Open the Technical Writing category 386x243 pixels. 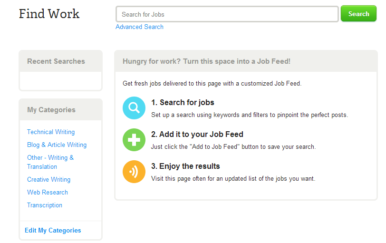coord(51,132)
